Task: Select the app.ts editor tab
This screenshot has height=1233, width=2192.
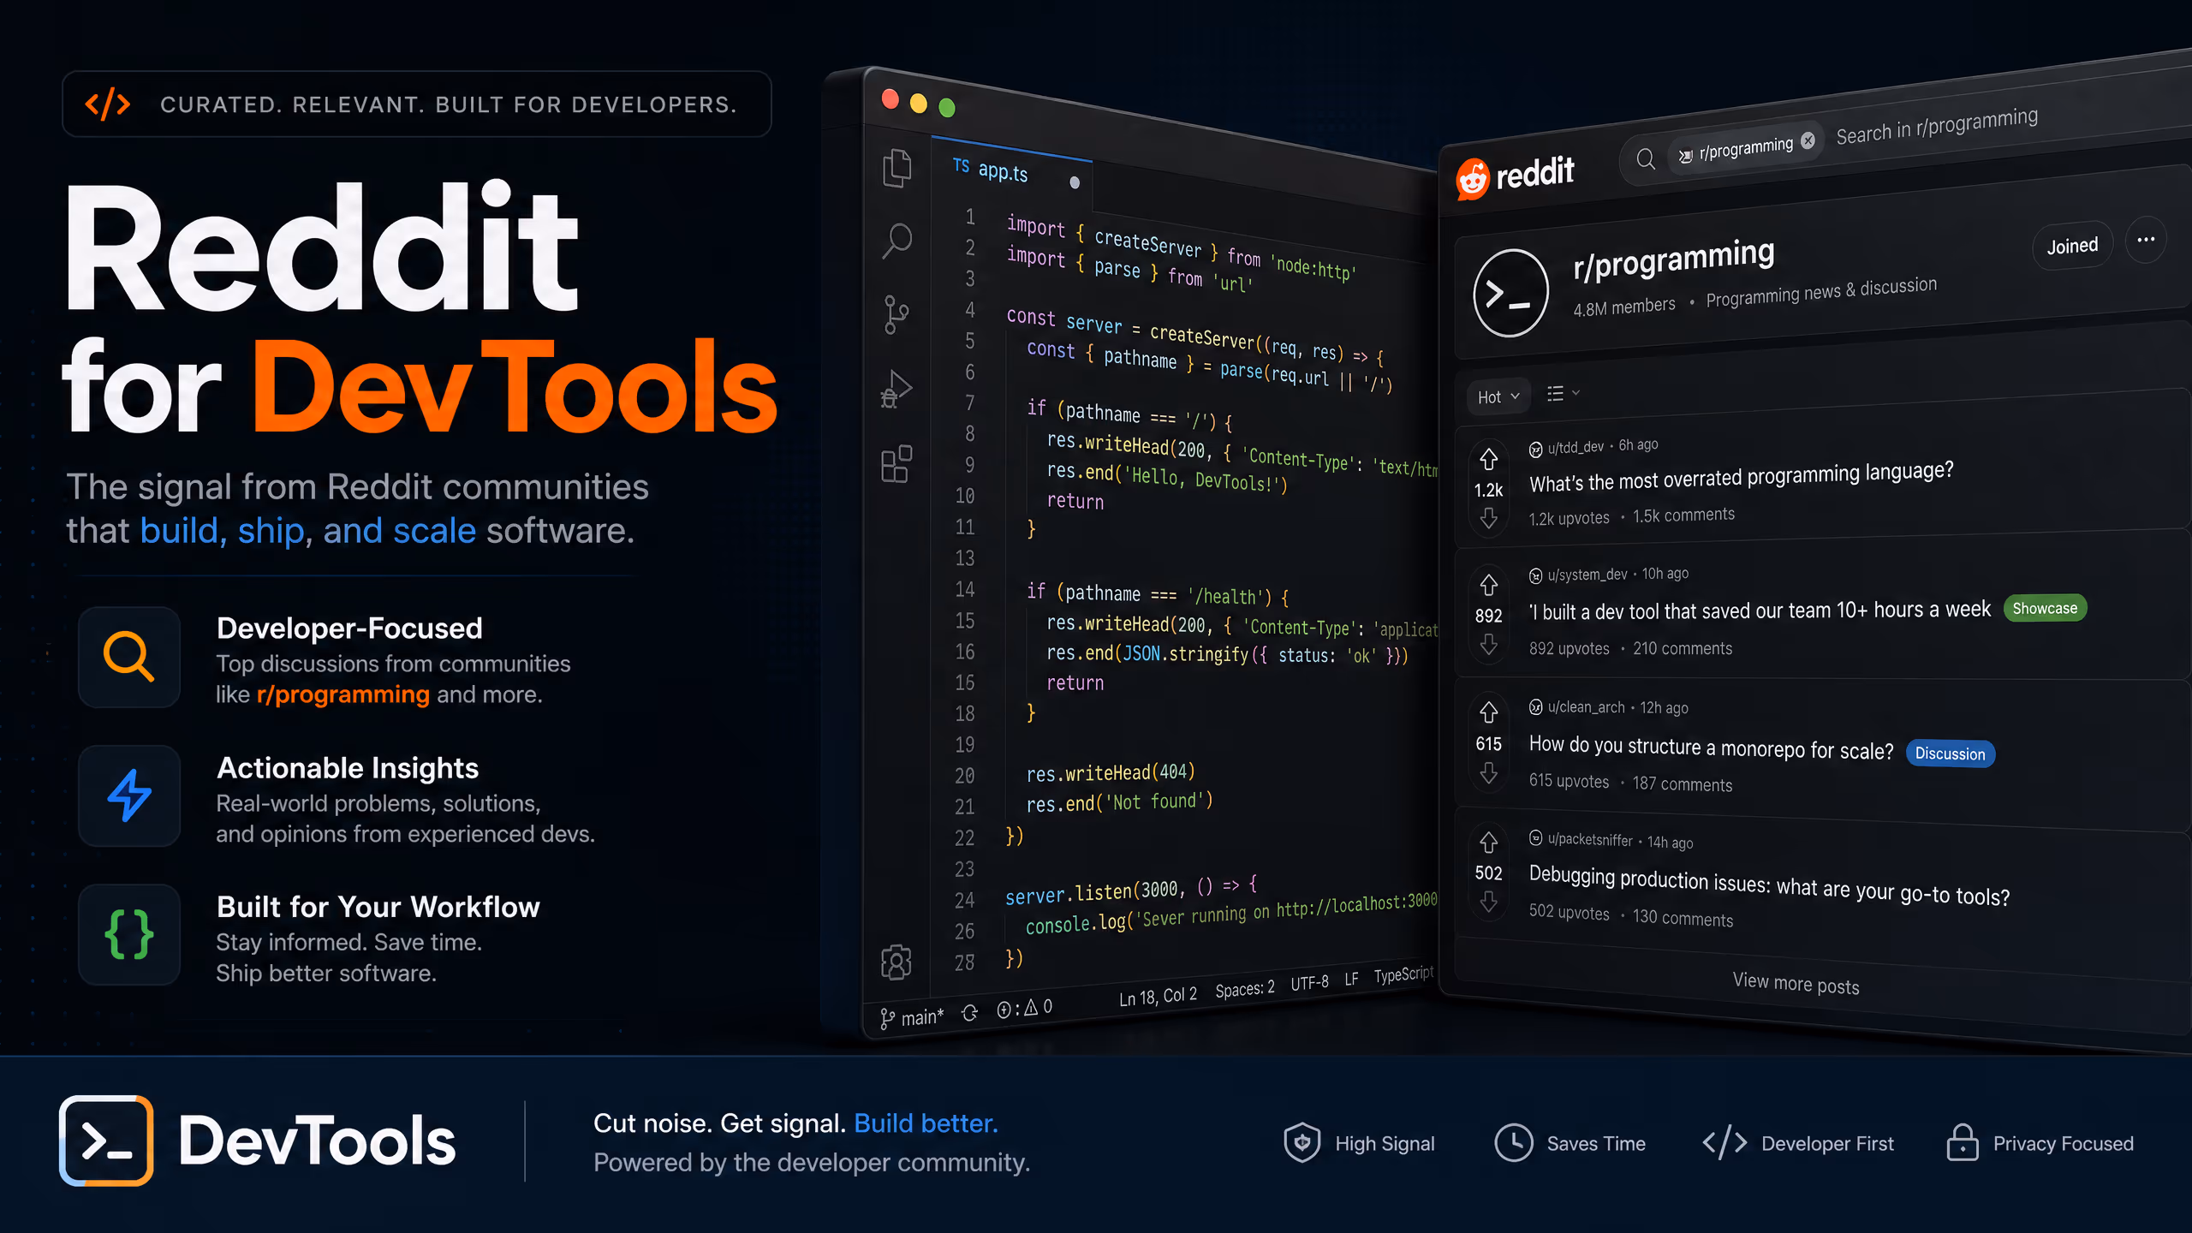Action: tap(1010, 174)
